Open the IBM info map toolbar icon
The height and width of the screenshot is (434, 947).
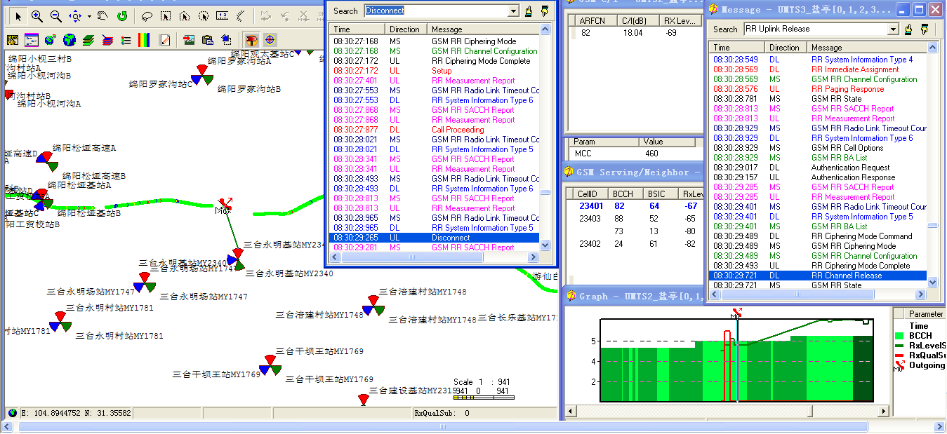point(13,40)
